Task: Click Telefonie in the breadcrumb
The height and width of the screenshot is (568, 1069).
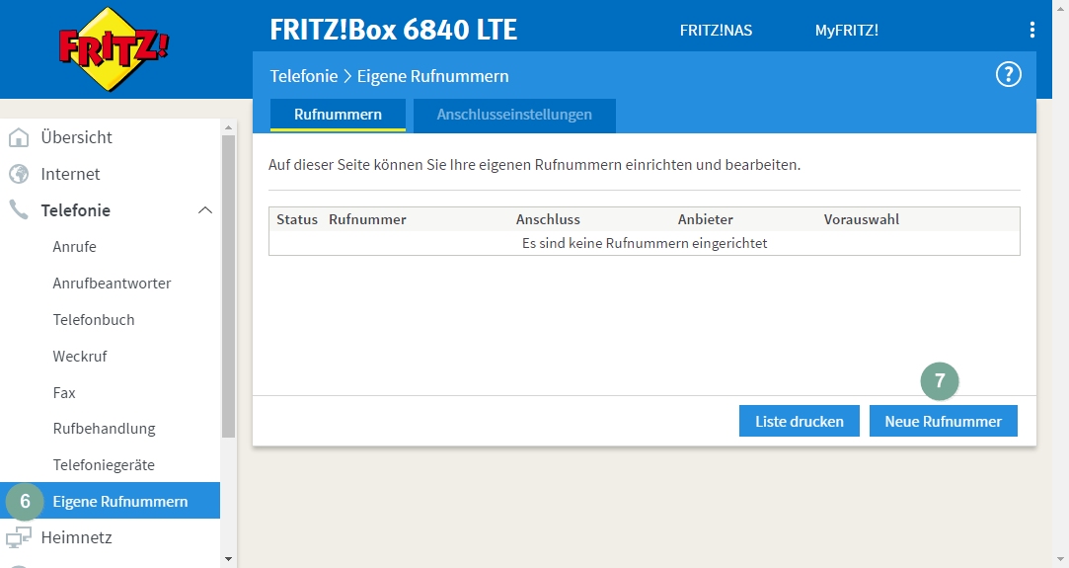Action: click(x=303, y=76)
